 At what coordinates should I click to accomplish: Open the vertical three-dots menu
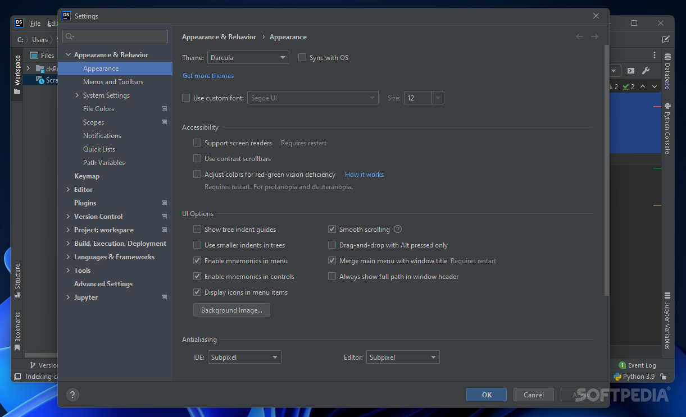(x=655, y=55)
